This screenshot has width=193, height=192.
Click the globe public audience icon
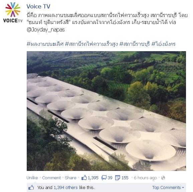click(163, 178)
